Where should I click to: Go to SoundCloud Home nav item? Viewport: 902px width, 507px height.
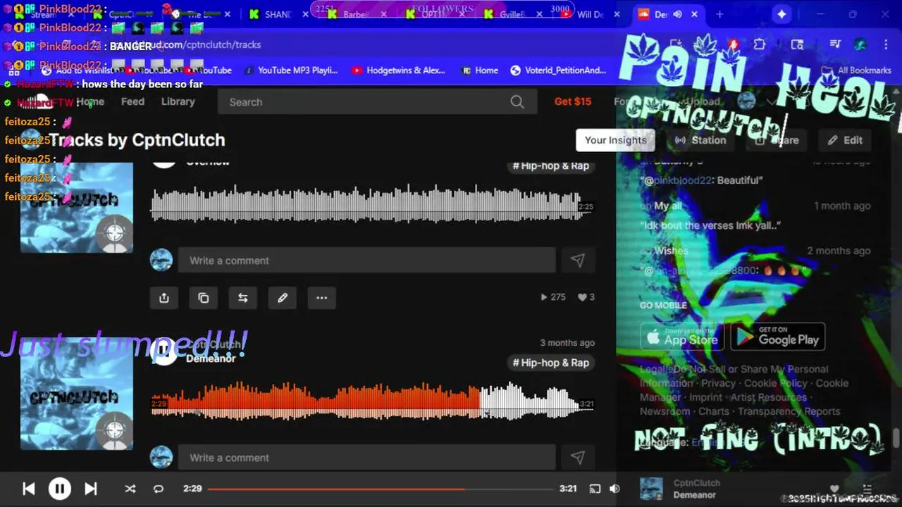pyautogui.click(x=90, y=101)
